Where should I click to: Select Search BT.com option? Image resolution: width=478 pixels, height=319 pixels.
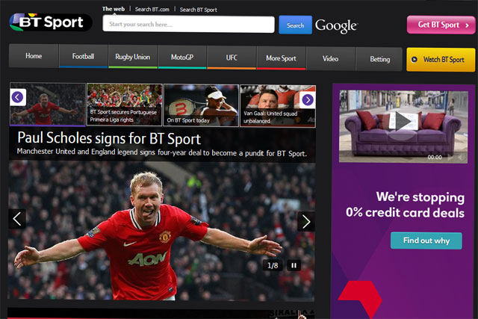point(152,10)
